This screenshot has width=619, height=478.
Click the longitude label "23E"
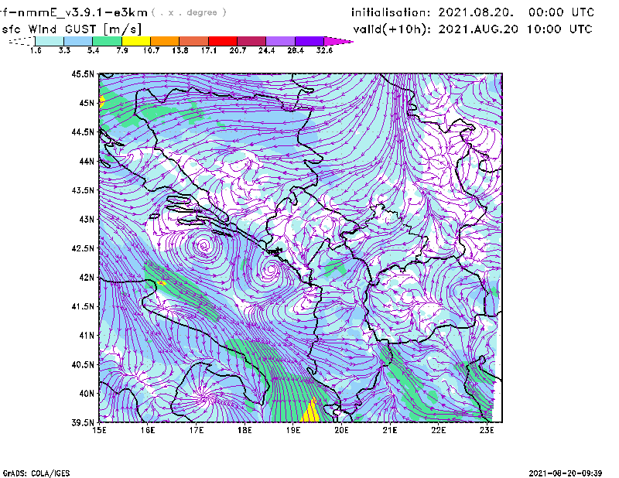(x=487, y=430)
